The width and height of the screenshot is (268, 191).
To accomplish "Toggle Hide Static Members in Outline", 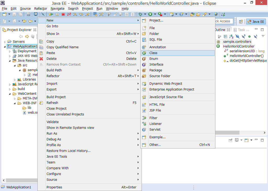I will pos(244,36).
